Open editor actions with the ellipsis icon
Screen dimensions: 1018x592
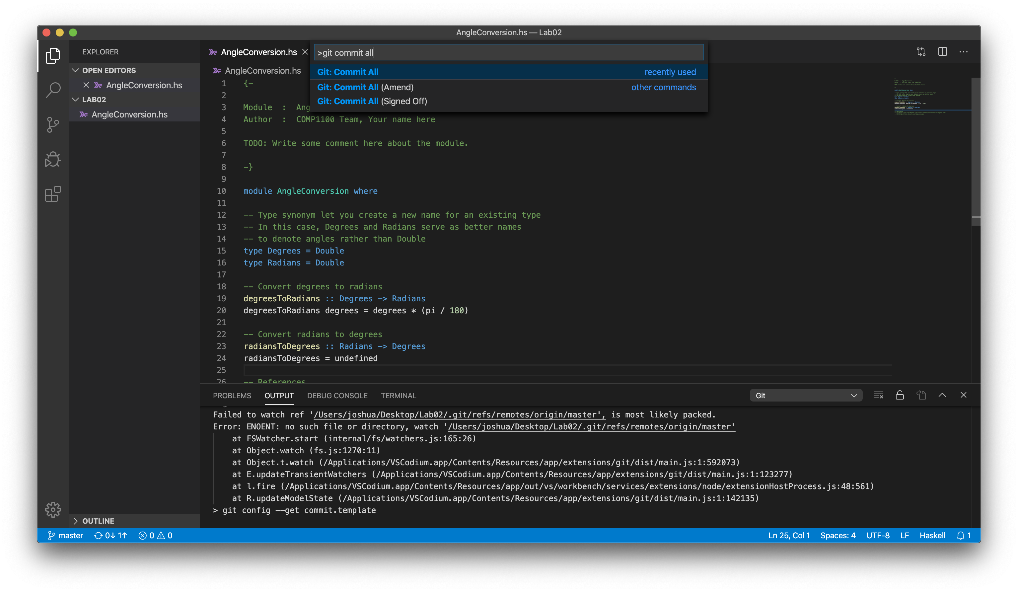[964, 52]
